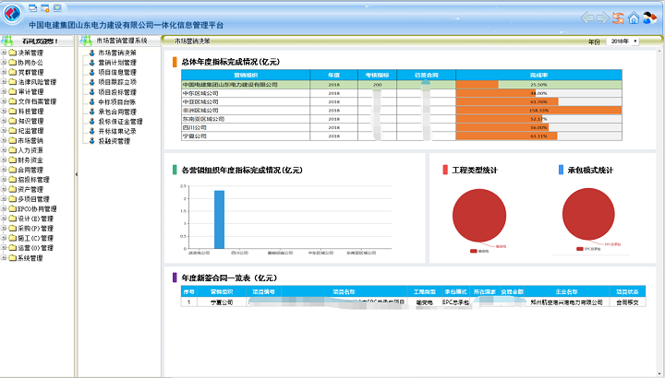The height and width of the screenshot is (378, 665).
Task: Open the 运营(O)管理 folder label
Action: tap(36, 248)
